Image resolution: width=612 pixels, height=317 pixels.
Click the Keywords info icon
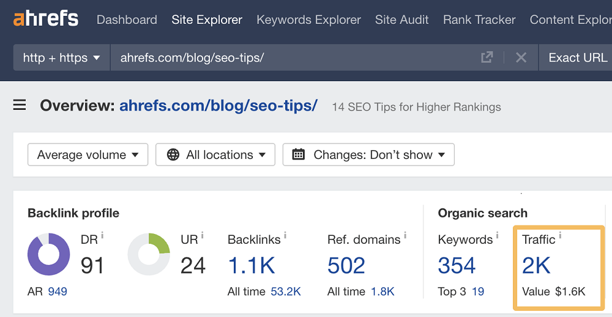pos(498,235)
